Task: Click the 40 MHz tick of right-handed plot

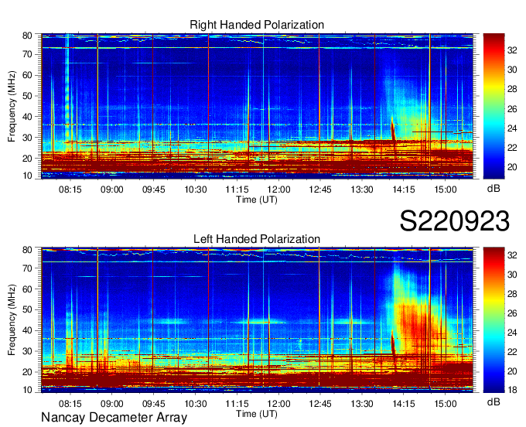Action: click(x=27, y=117)
